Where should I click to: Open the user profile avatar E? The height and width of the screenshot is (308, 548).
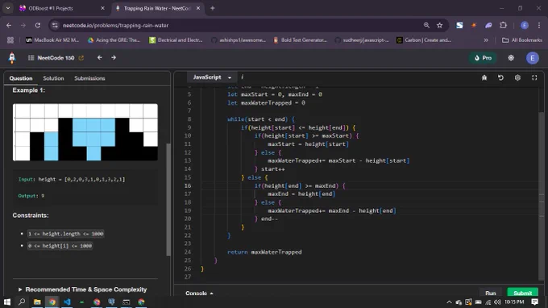click(532, 58)
